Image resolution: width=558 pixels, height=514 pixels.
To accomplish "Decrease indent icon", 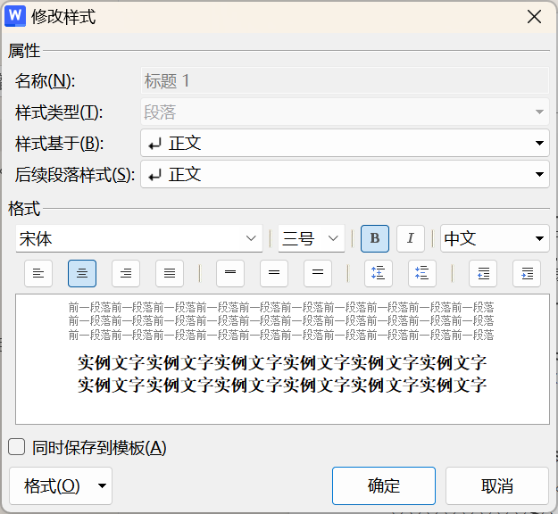I will pyautogui.click(x=483, y=273).
